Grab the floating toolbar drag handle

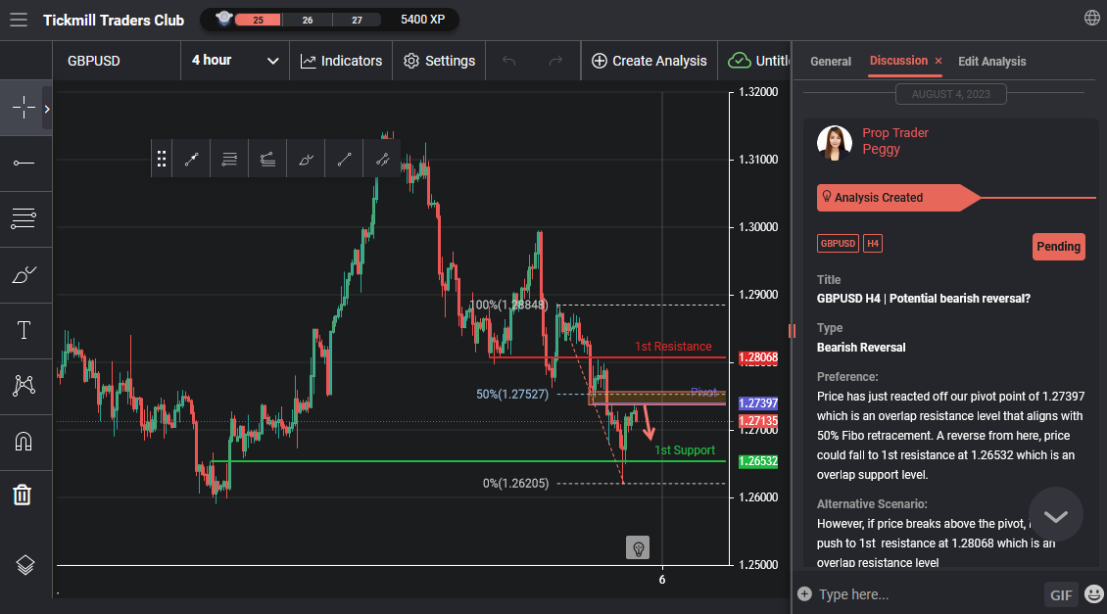(162, 159)
